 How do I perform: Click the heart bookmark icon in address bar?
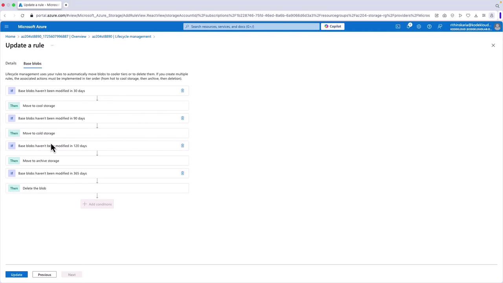468,15
